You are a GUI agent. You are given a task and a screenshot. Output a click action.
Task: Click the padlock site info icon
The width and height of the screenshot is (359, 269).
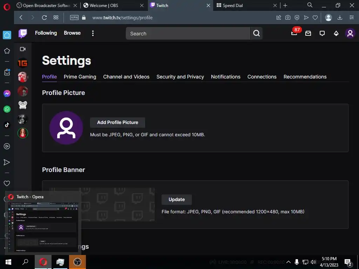[x=84, y=18]
